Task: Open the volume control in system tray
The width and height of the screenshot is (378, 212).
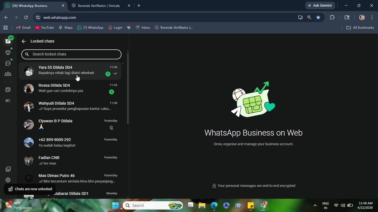Action: pyautogui.click(x=343, y=205)
